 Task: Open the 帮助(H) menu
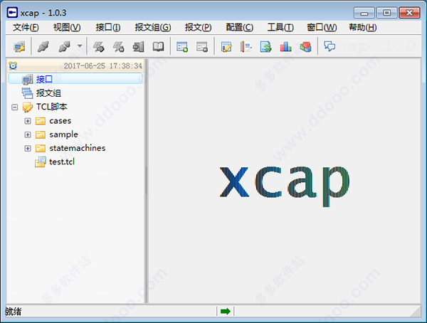[x=363, y=27]
